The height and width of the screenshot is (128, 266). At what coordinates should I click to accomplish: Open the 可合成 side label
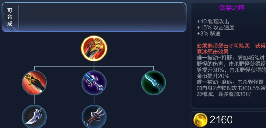tap(10, 17)
